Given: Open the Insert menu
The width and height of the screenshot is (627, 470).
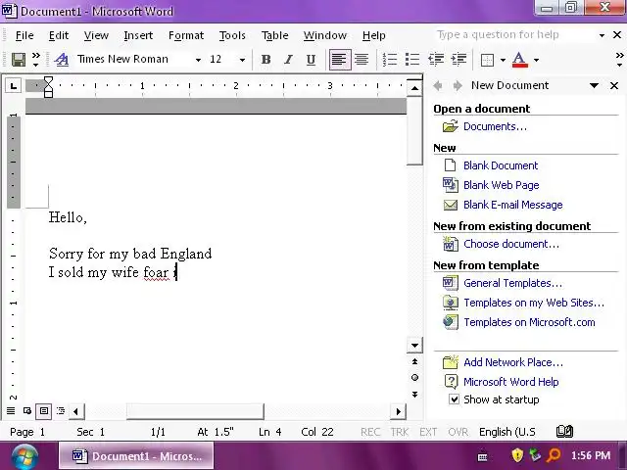Looking at the screenshot, I should pyautogui.click(x=138, y=35).
